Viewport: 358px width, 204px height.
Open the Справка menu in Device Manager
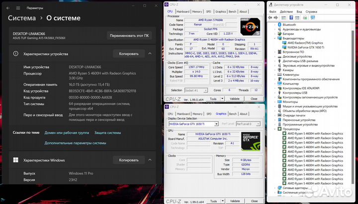click(x=311, y=11)
